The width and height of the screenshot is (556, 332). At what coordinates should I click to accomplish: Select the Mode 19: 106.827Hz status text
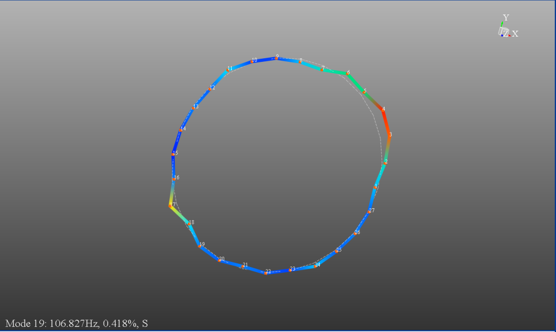[x=77, y=323]
